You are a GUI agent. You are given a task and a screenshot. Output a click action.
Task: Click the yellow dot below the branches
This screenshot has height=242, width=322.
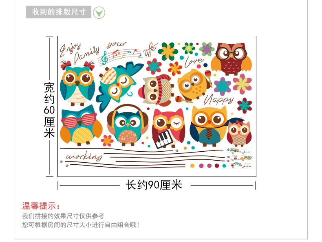click(x=192, y=166)
